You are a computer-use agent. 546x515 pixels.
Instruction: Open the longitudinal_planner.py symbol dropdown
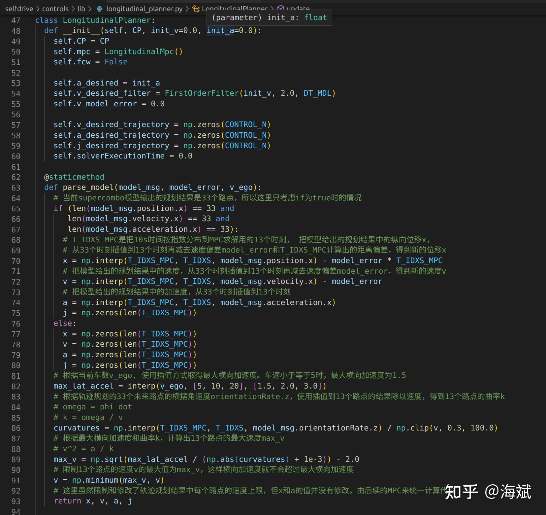(x=144, y=9)
